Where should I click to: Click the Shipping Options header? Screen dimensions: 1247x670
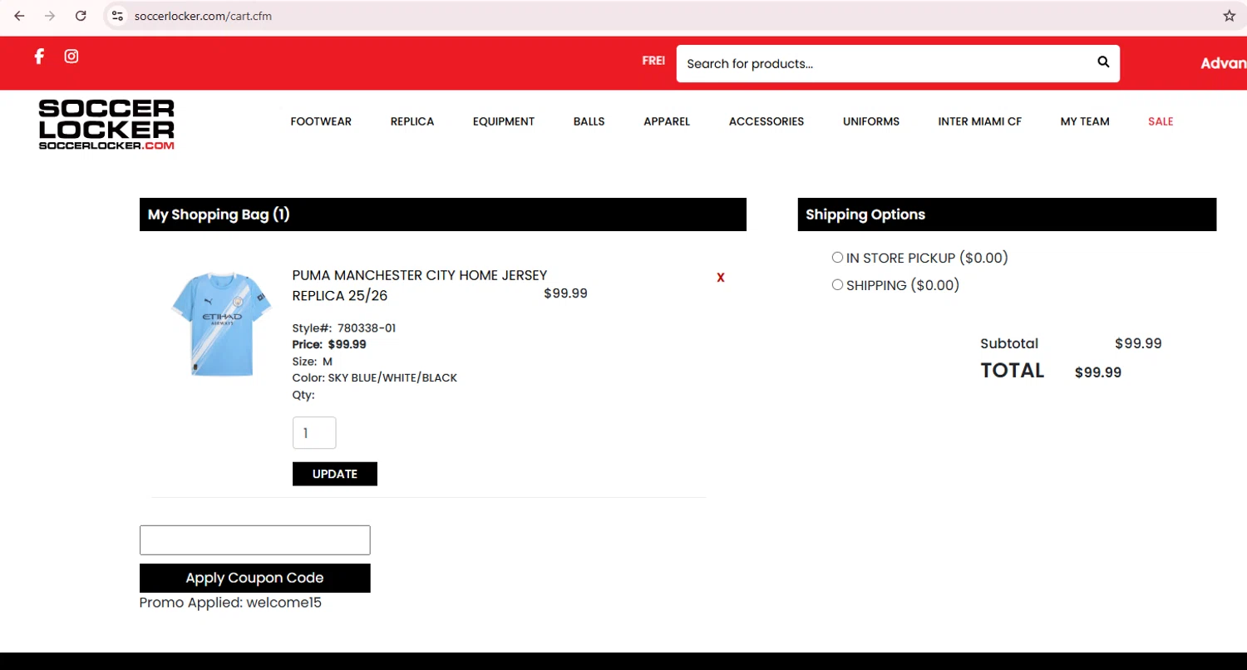[x=1007, y=214]
